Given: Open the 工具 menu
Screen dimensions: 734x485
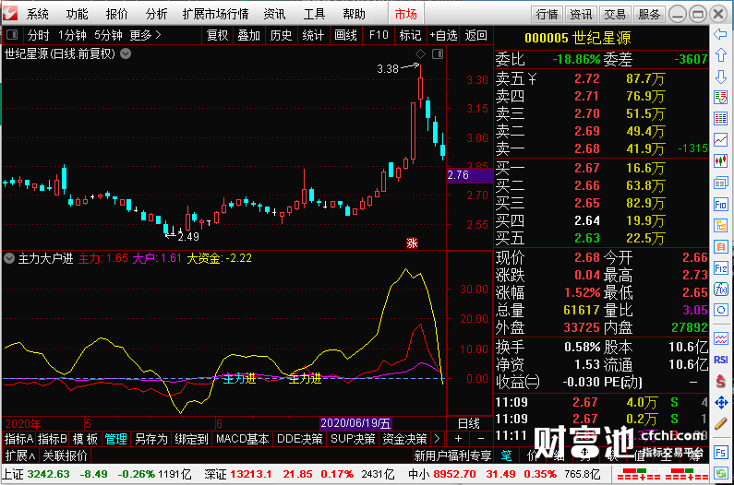Looking at the screenshot, I should pos(314,14).
